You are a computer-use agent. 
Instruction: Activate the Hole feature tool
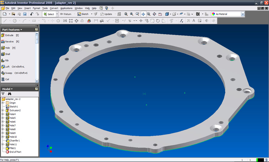click(x=7, y=48)
